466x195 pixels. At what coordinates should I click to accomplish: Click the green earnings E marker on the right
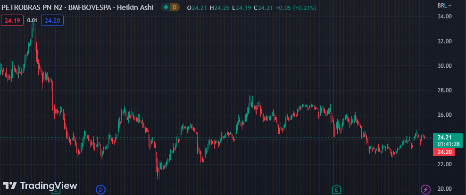click(336, 189)
